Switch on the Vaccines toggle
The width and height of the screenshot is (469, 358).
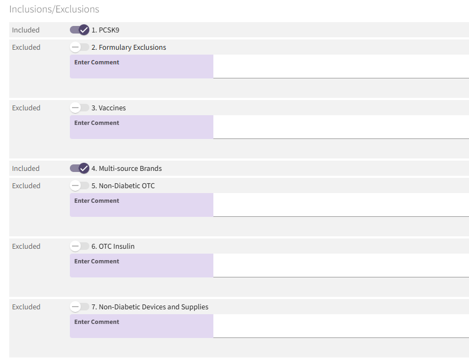pos(79,108)
